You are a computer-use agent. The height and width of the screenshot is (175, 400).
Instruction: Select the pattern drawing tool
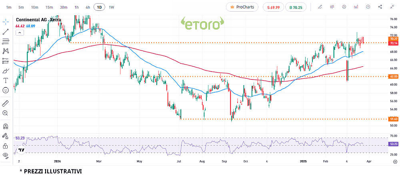tap(6, 51)
